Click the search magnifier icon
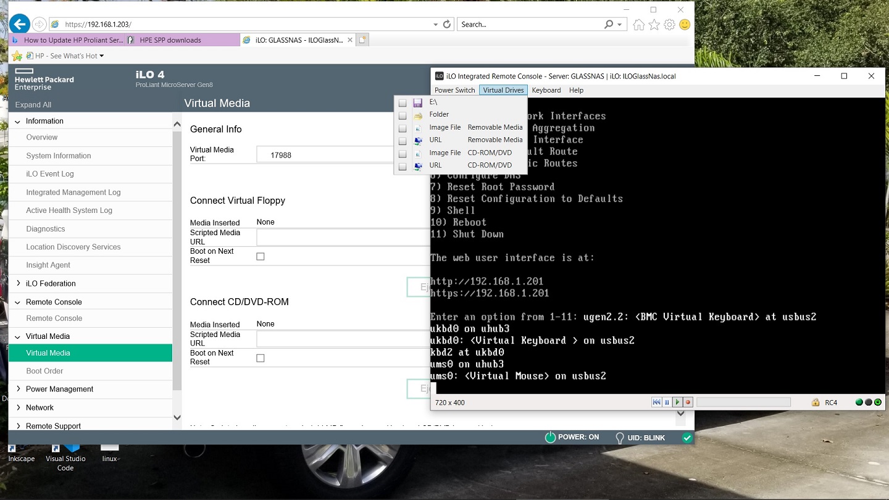Image resolution: width=889 pixels, height=500 pixels. tap(609, 25)
